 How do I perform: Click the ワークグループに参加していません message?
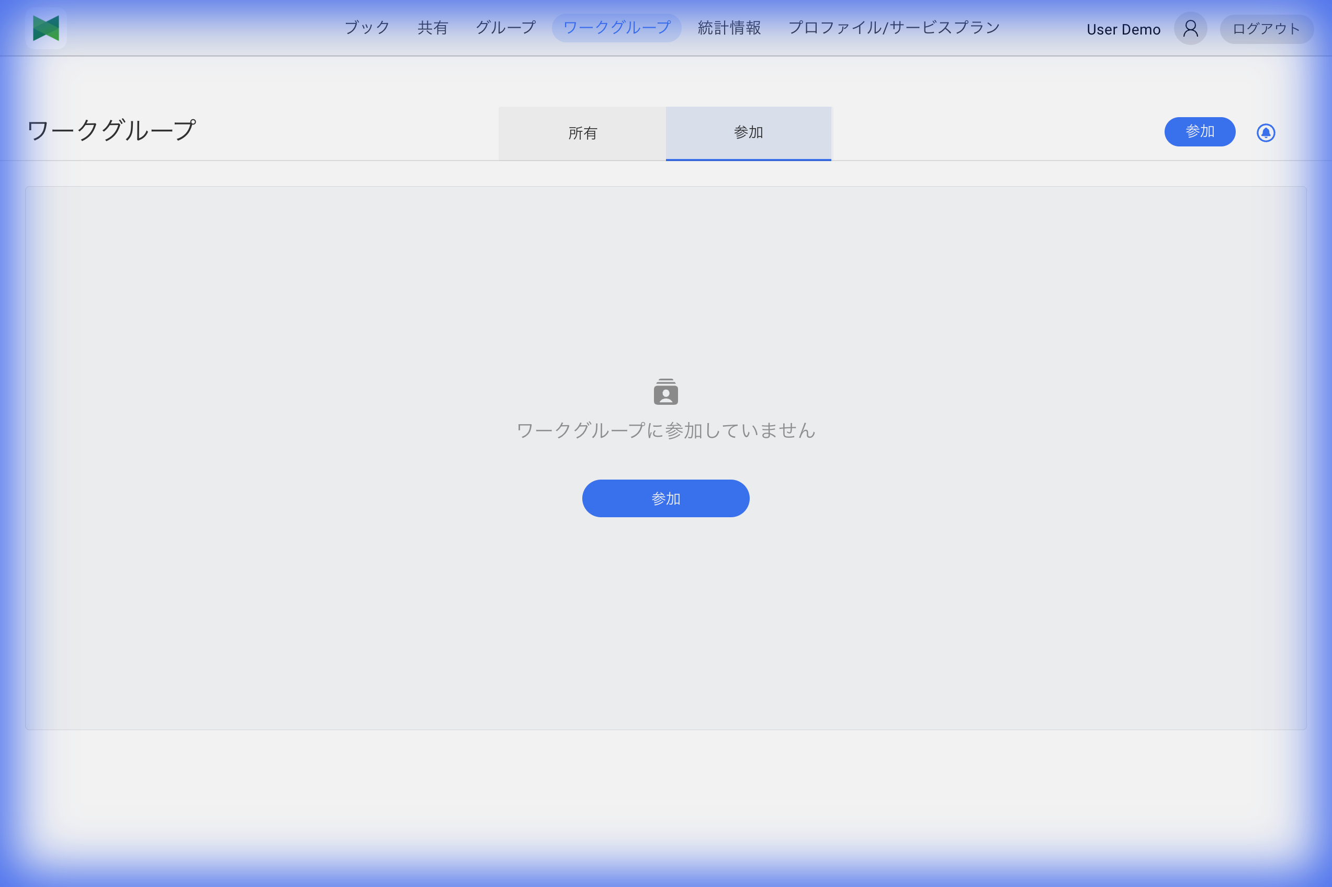pos(665,430)
